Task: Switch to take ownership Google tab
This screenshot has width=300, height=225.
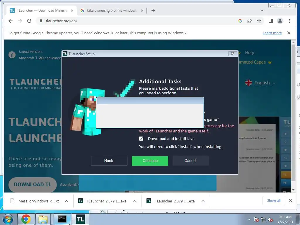Action: 112,11
